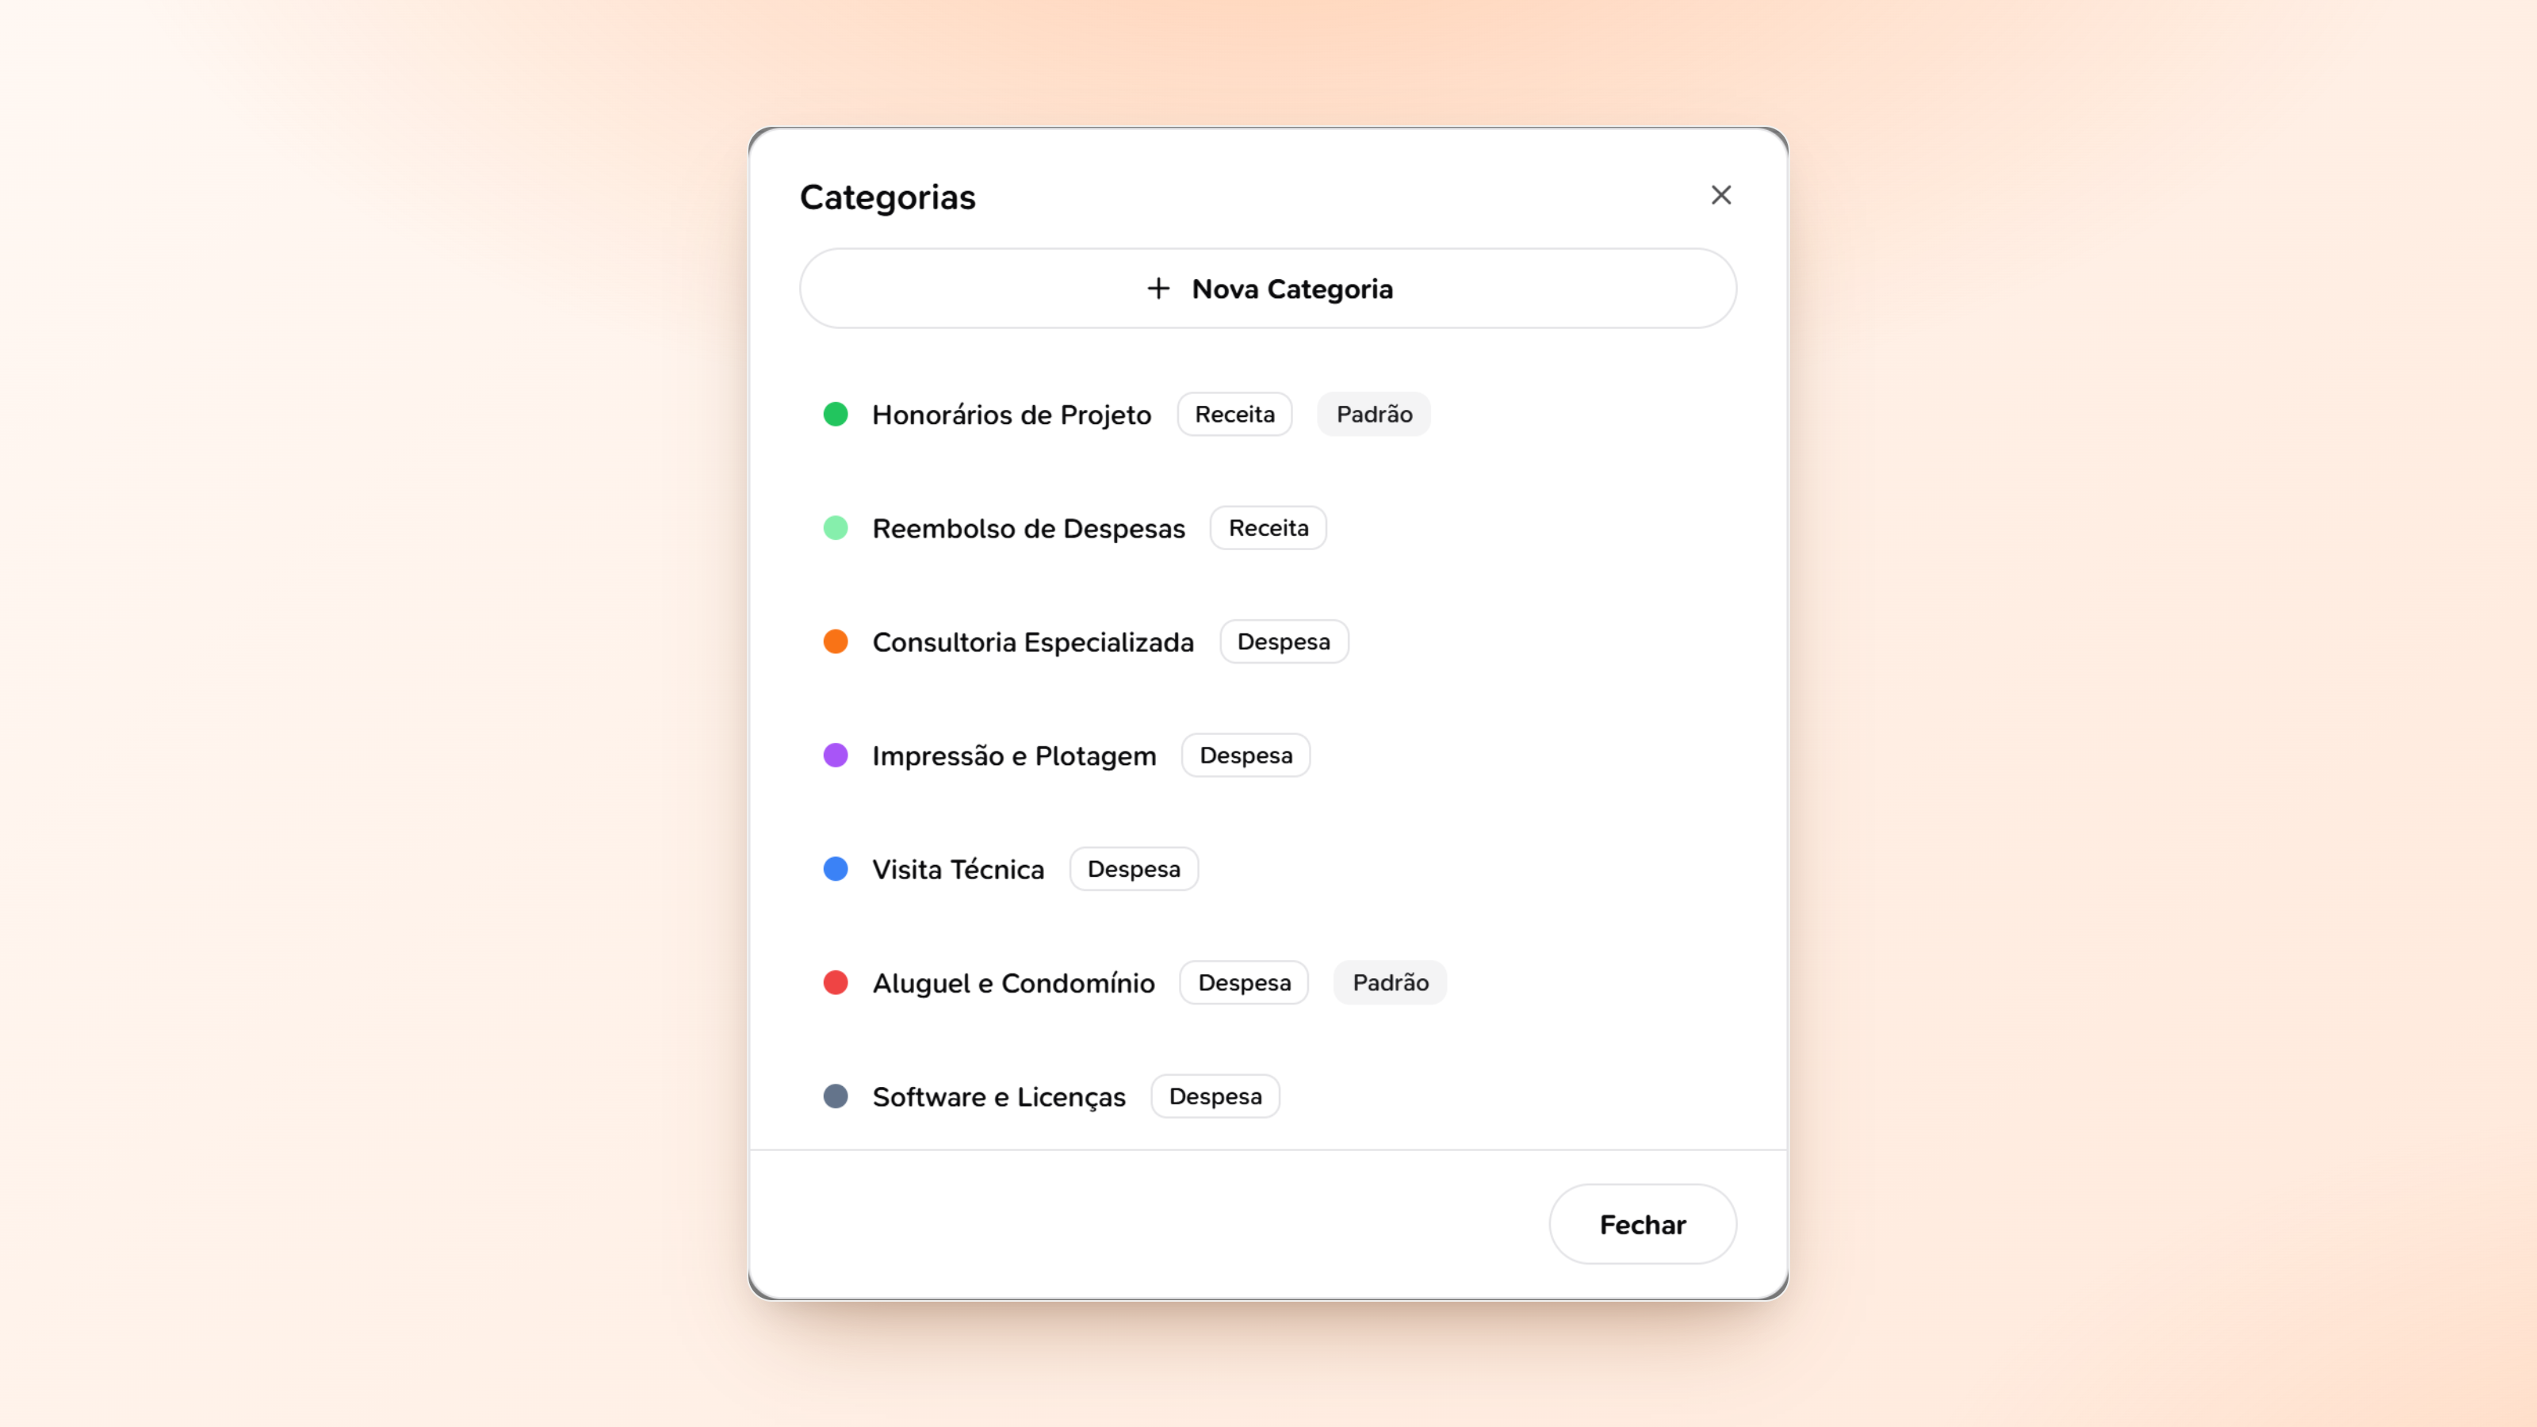Click the Despesa tag on Software e Licenças
The image size is (2537, 1427).
coord(1215,1096)
